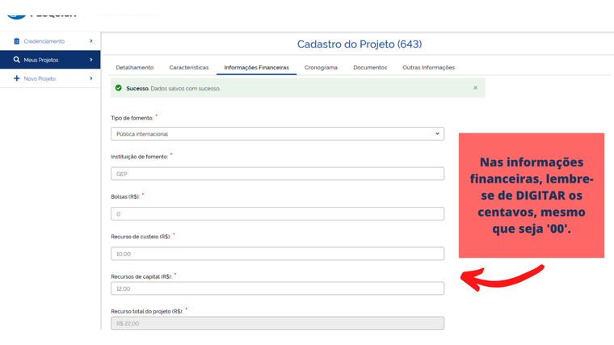Click the Meus Projetos magnifier icon
The width and height of the screenshot is (614, 345).
click(16, 60)
